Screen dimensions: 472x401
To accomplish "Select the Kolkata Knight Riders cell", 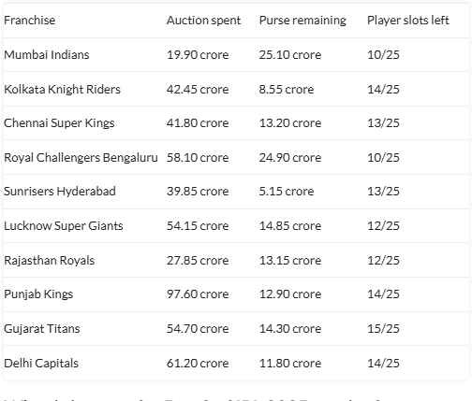I will [63, 90].
